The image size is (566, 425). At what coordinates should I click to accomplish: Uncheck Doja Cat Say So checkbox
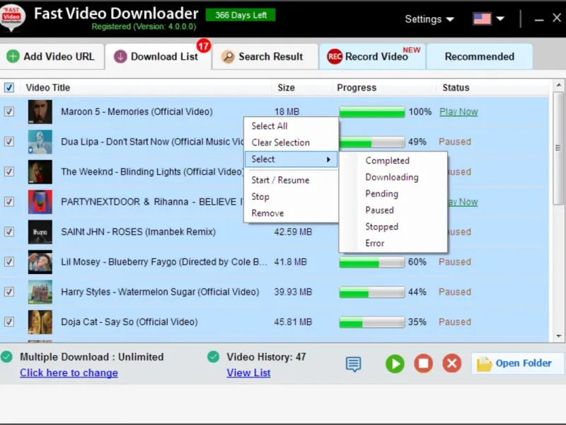pos(9,322)
